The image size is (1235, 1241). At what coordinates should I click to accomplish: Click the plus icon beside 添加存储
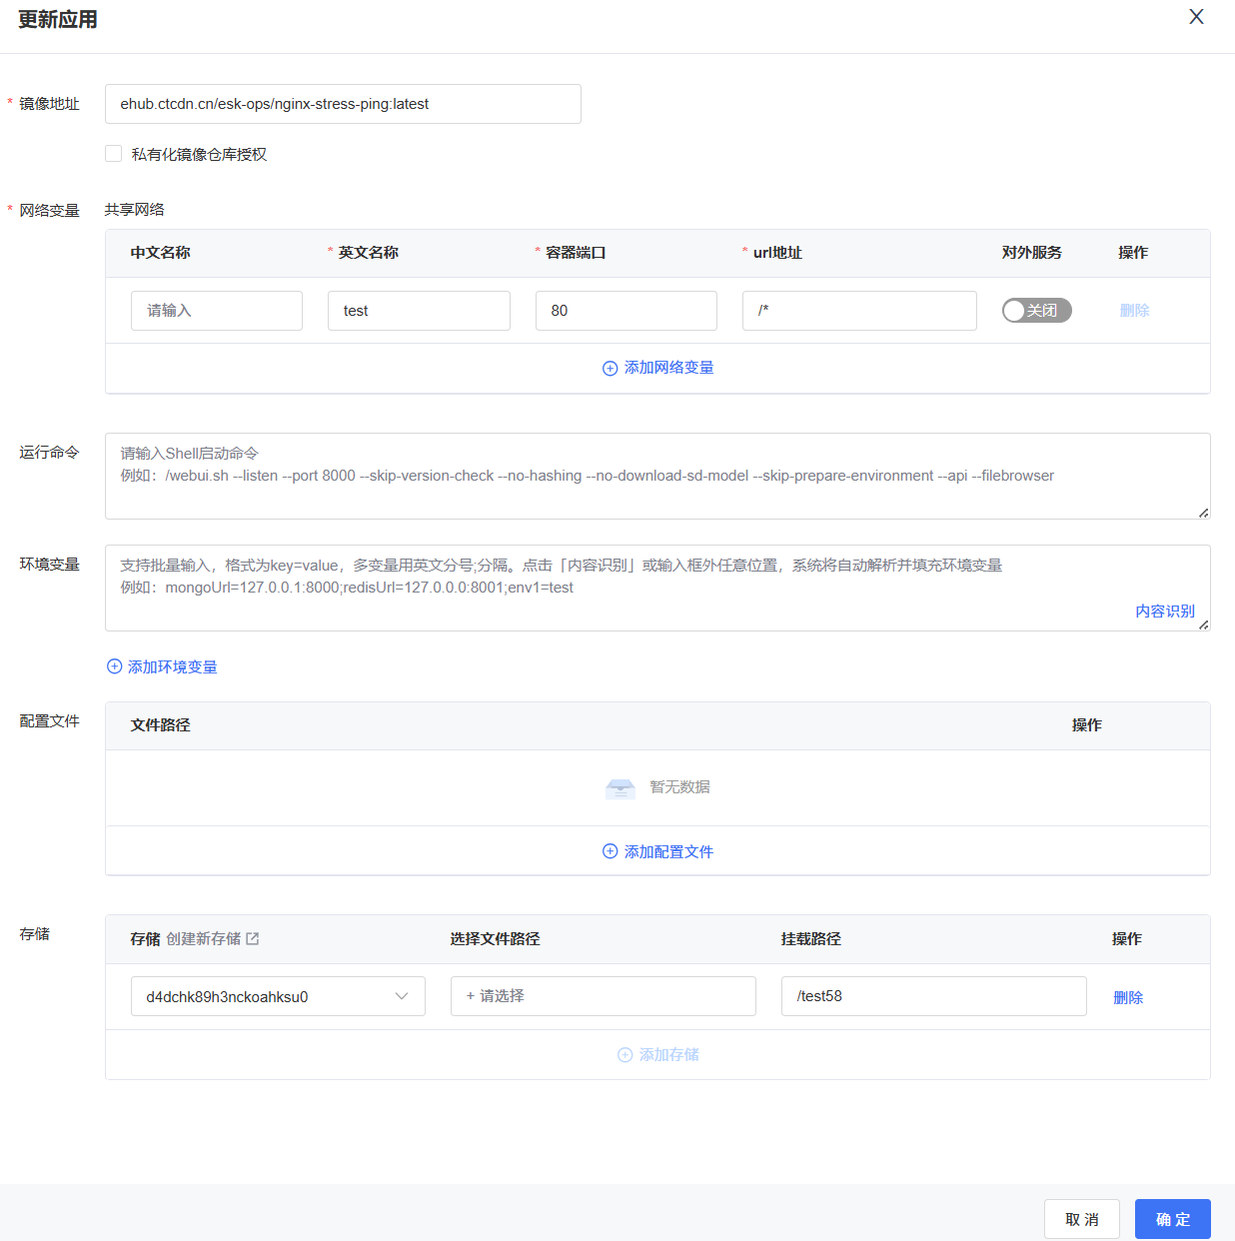click(x=624, y=1055)
